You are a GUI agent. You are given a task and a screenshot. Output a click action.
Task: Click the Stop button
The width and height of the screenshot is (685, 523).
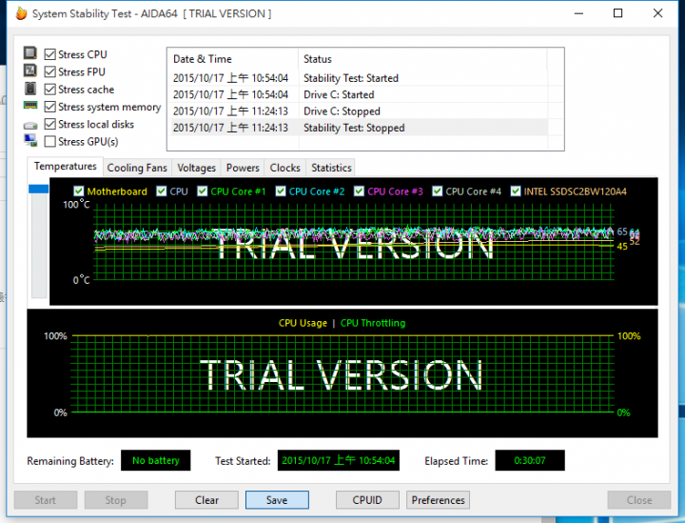click(x=116, y=500)
